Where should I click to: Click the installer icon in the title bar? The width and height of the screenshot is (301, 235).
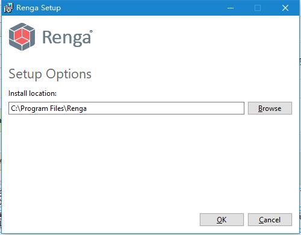click(8, 8)
